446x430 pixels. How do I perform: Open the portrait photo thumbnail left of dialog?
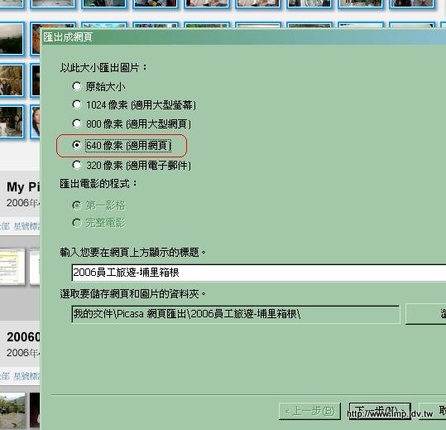tap(35, 122)
